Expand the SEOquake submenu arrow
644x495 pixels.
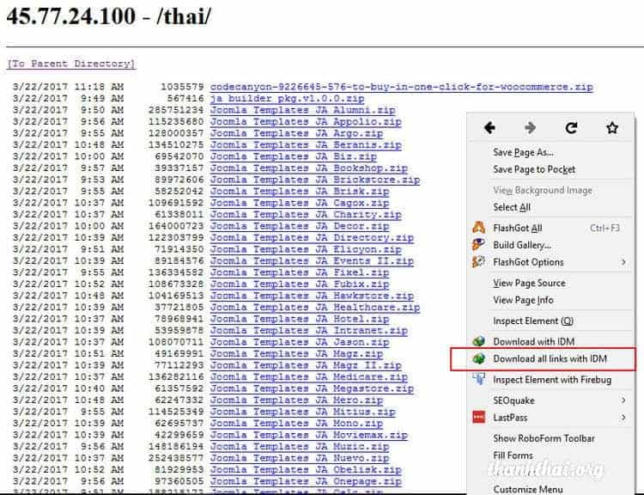(x=624, y=400)
